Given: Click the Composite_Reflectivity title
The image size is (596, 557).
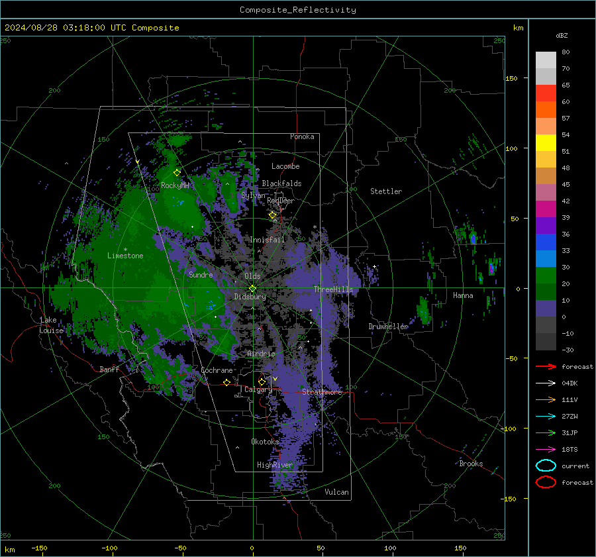Looking at the screenshot, I should [297, 10].
